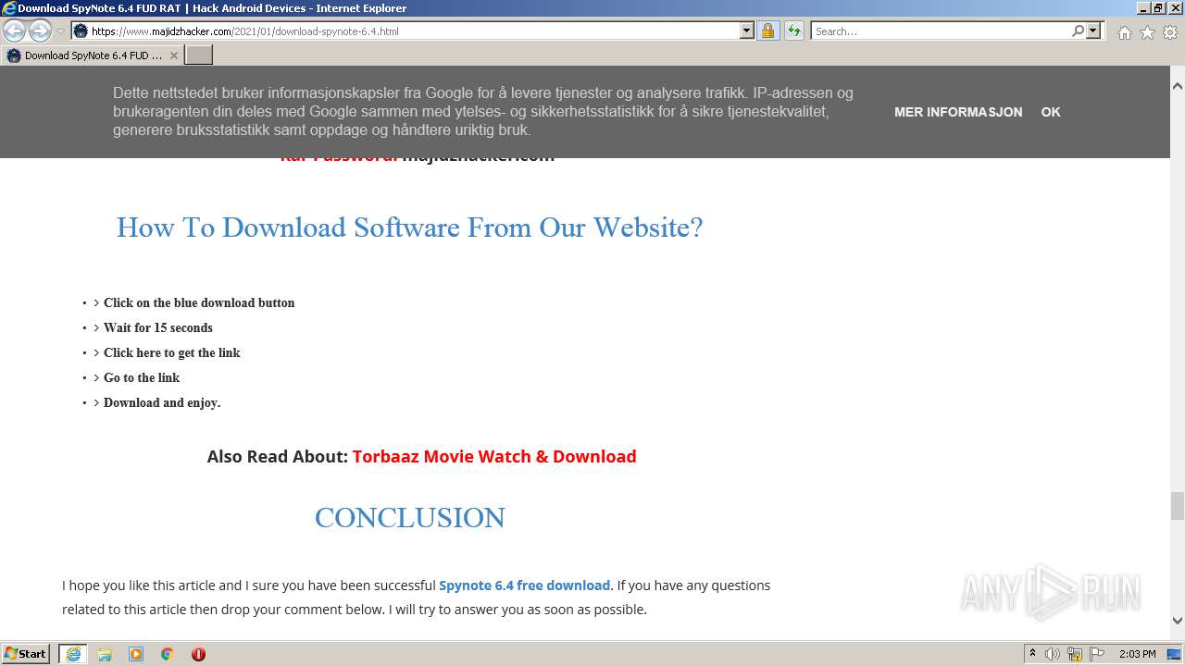Open the Torbaaz Movie Watch & Download link
The height and width of the screenshot is (666, 1185).
[x=494, y=456]
